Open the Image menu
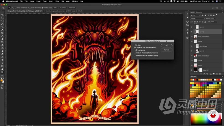The image size is (224, 126). [32, 1]
